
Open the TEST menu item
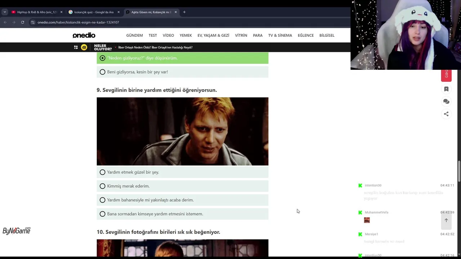click(x=153, y=35)
